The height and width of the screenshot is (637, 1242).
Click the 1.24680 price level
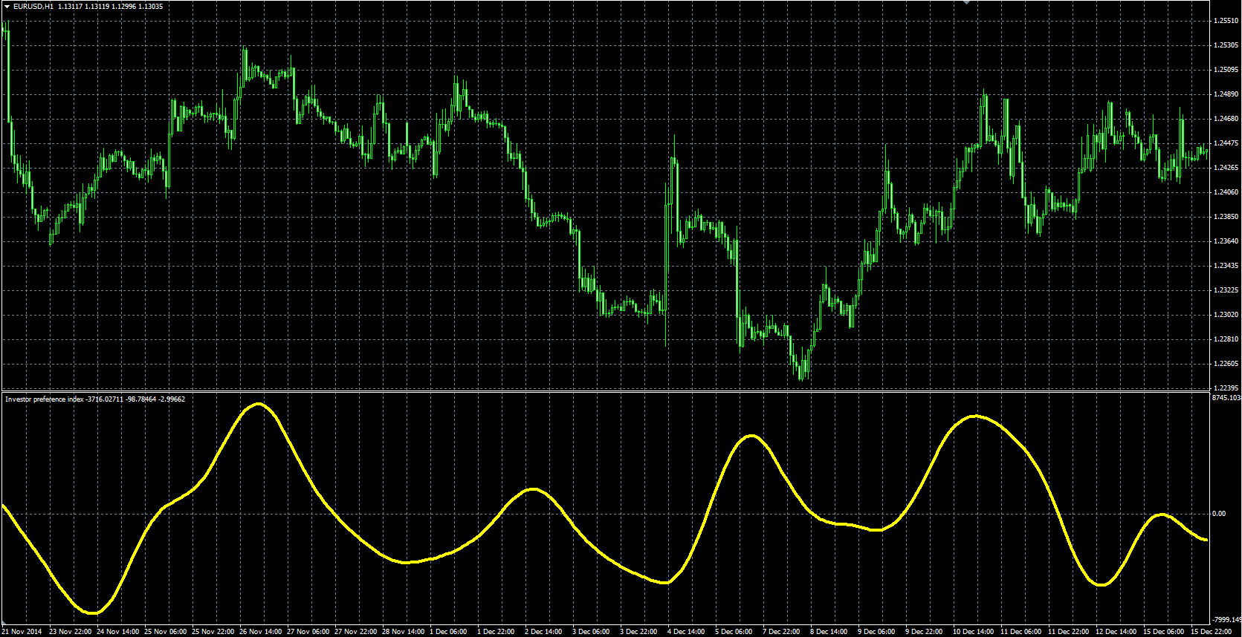(1226, 119)
